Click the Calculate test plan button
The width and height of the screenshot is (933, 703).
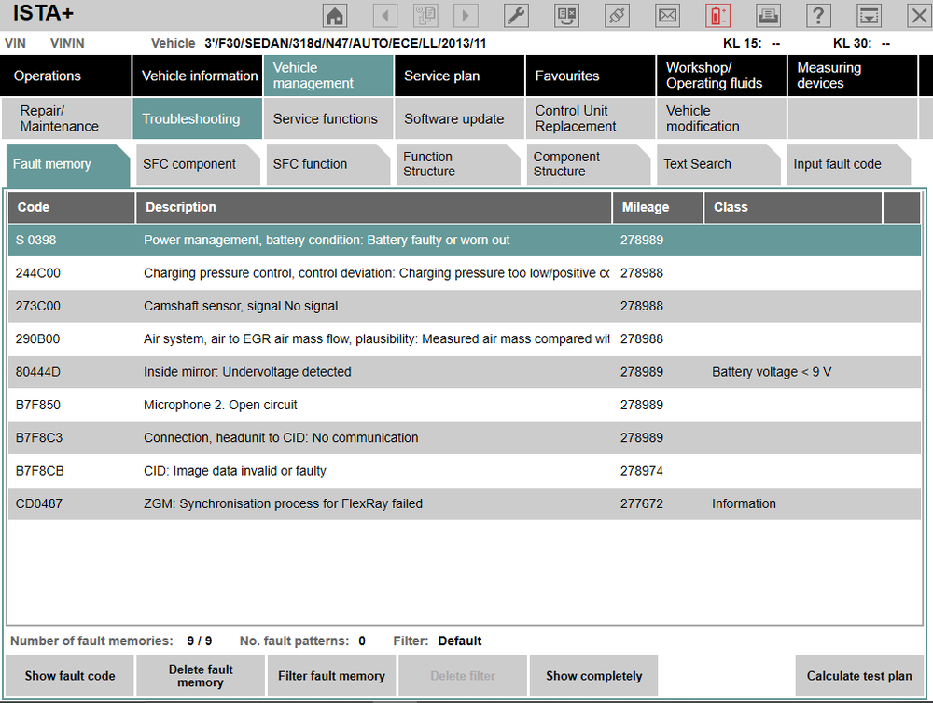tap(859, 676)
